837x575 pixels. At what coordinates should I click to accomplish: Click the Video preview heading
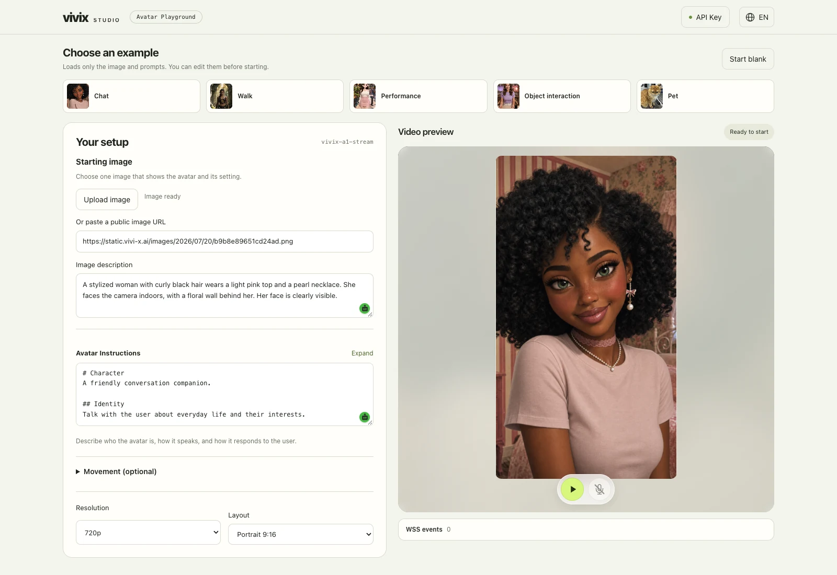(x=426, y=132)
